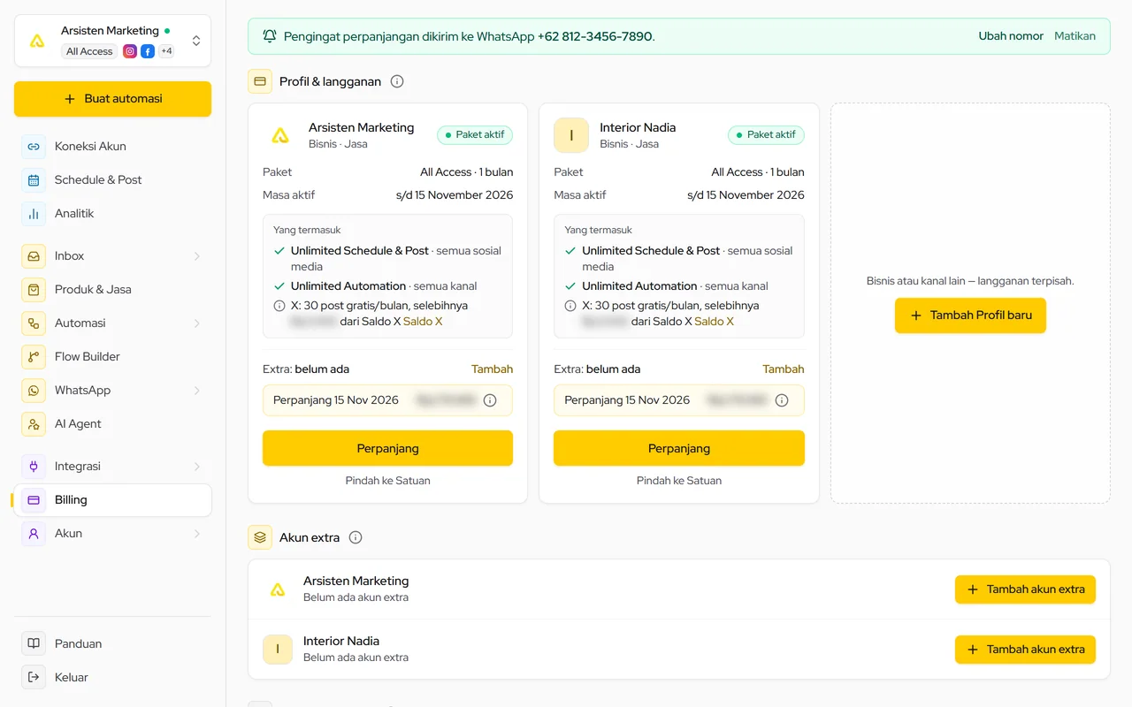Open the AI Agent icon
This screenshot has height=707, width=1132.
(x=34, y=424)
